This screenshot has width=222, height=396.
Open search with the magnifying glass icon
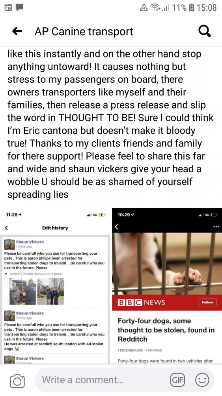(x=204, y=32)
